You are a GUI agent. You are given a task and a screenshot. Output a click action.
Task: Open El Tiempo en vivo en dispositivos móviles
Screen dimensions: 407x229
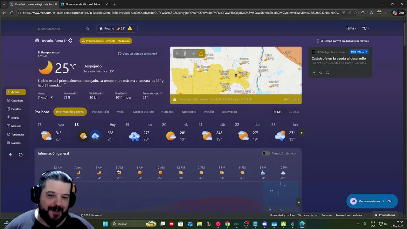tap(342, 41)
